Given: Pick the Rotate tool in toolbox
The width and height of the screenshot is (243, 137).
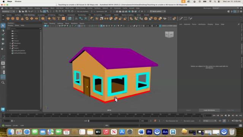Looking at the screenshot, I should pyautogui.click(x=3, y=44).
